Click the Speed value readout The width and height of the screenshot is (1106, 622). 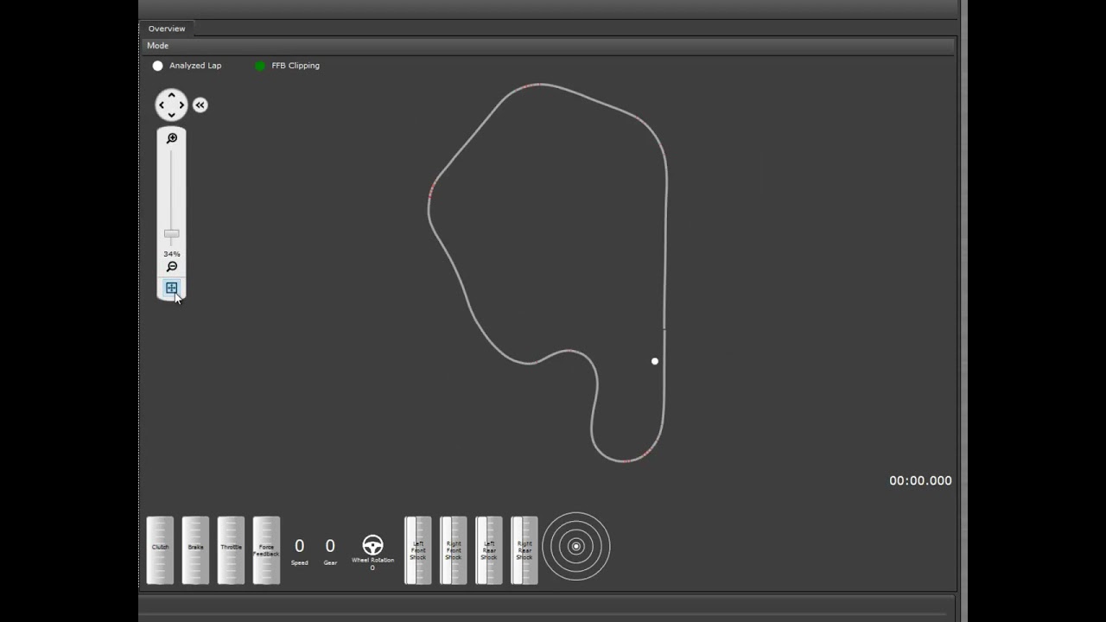[x=299, y=546]
